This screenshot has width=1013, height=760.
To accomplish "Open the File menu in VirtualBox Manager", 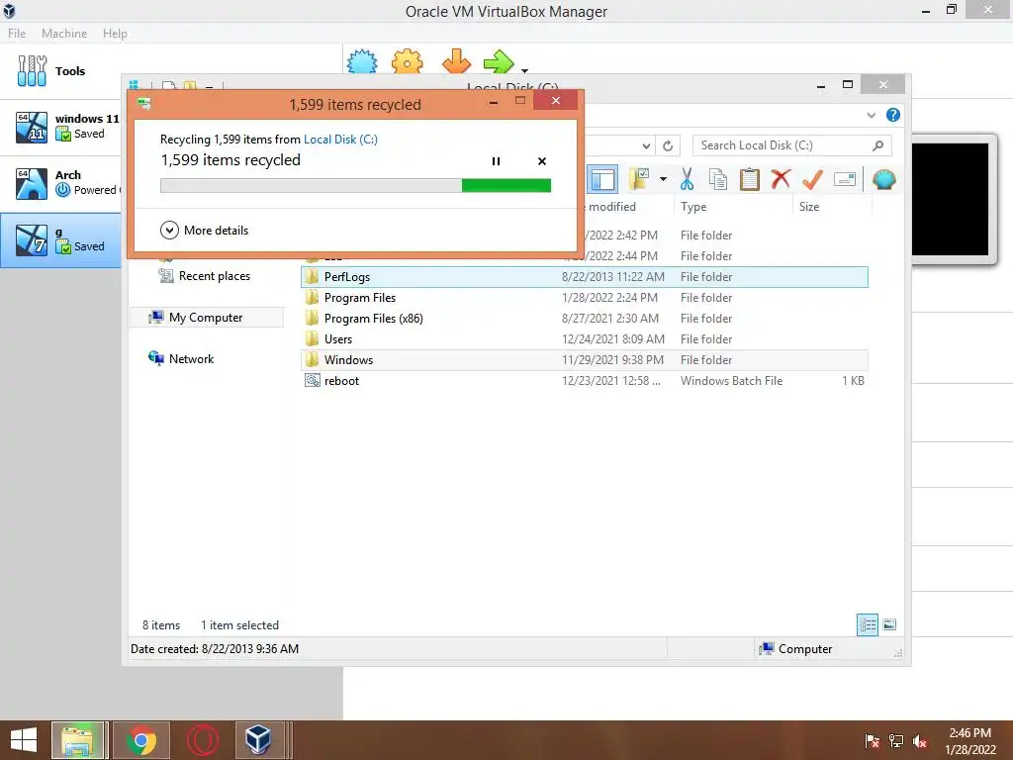I will pos(17,33).
